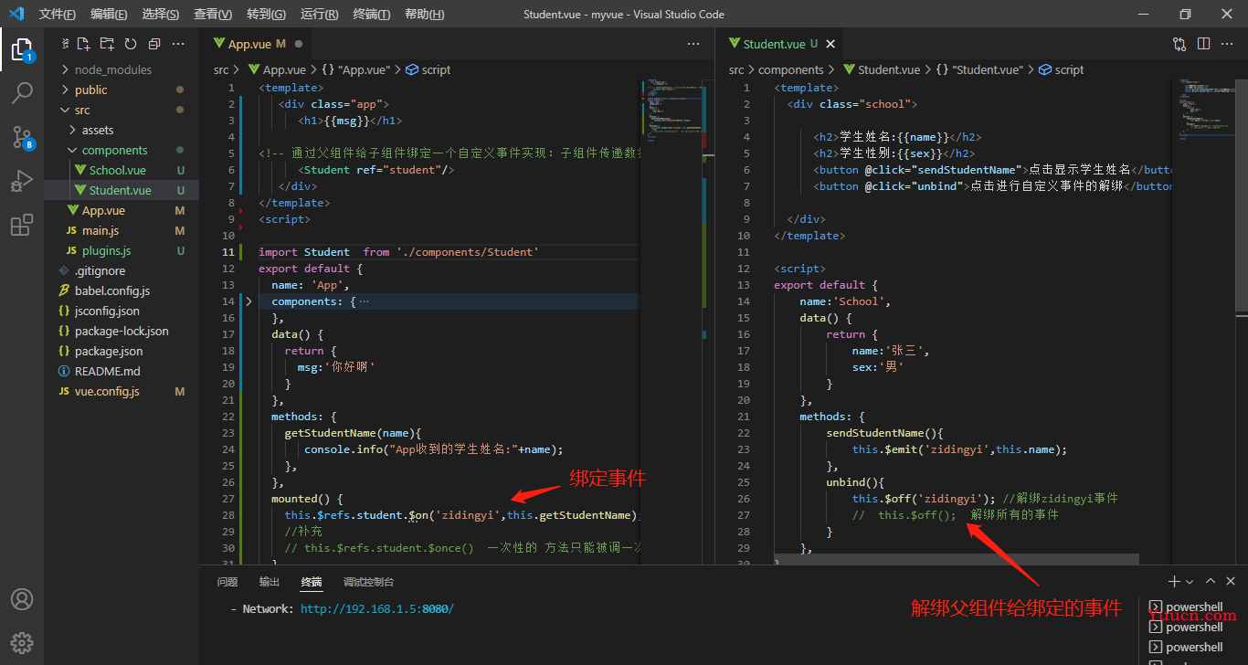Open Explorer views and more actions menu
The width and height of the screenshot is (1248, 665).
point(178,44)
